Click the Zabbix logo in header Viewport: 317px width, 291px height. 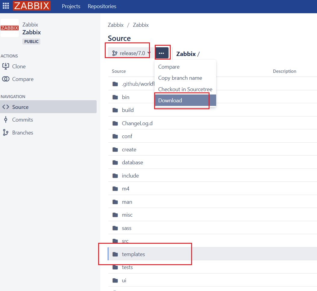(x=32, y=6)
